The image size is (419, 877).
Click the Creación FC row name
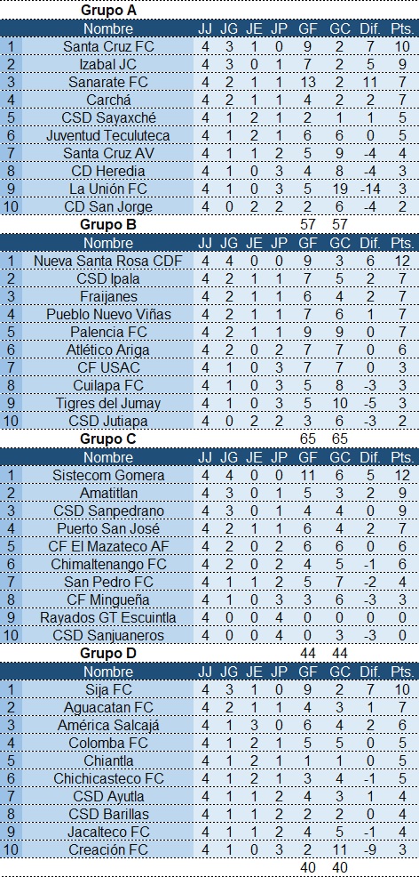(x=108, y=849)
